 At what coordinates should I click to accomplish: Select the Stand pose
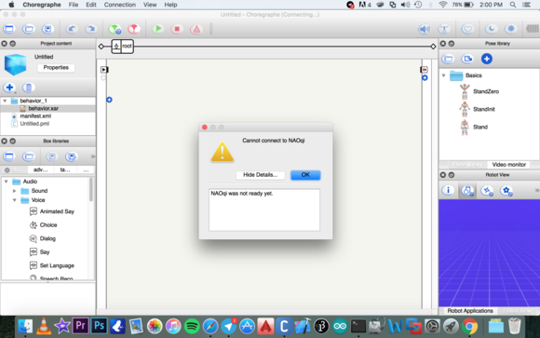[x=474, y=127]
